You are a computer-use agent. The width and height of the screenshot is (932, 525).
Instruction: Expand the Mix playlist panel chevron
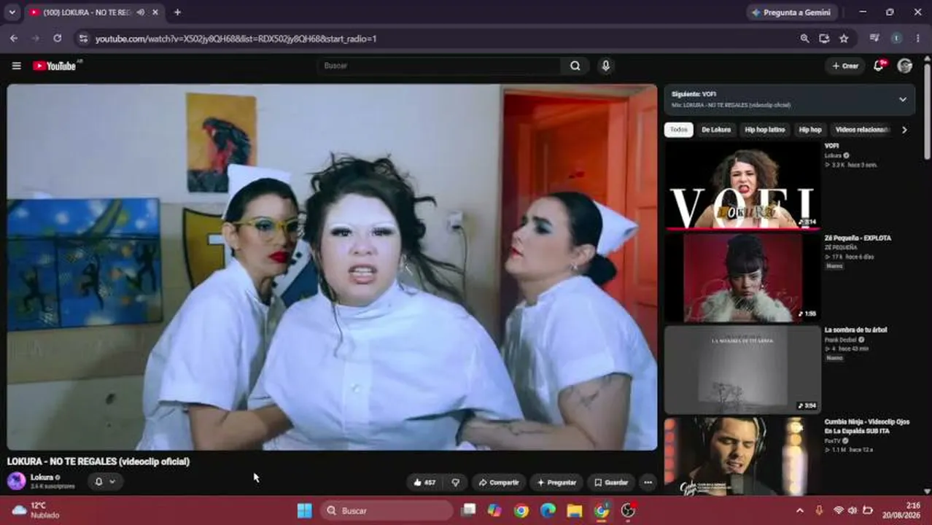[x=902, y=99]
